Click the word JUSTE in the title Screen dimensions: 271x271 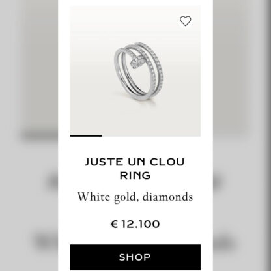[104, 162]
